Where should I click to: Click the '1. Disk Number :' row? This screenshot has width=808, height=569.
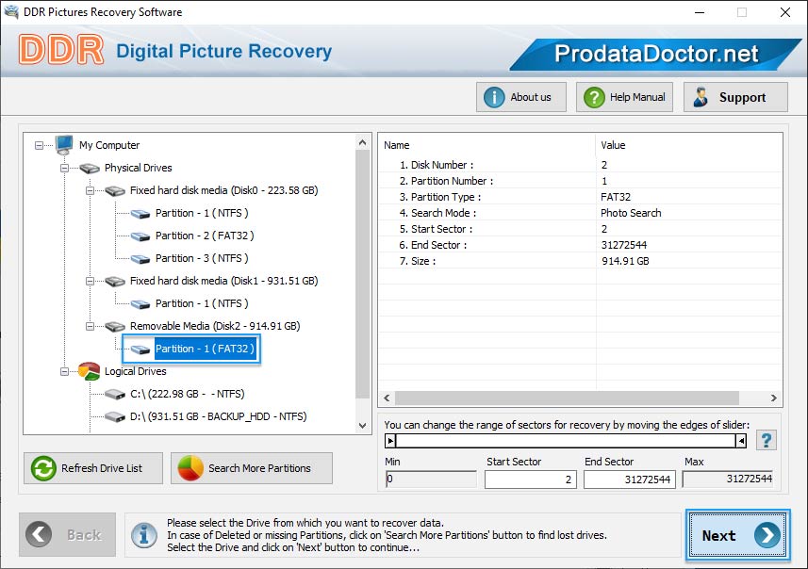pos(580,165)
